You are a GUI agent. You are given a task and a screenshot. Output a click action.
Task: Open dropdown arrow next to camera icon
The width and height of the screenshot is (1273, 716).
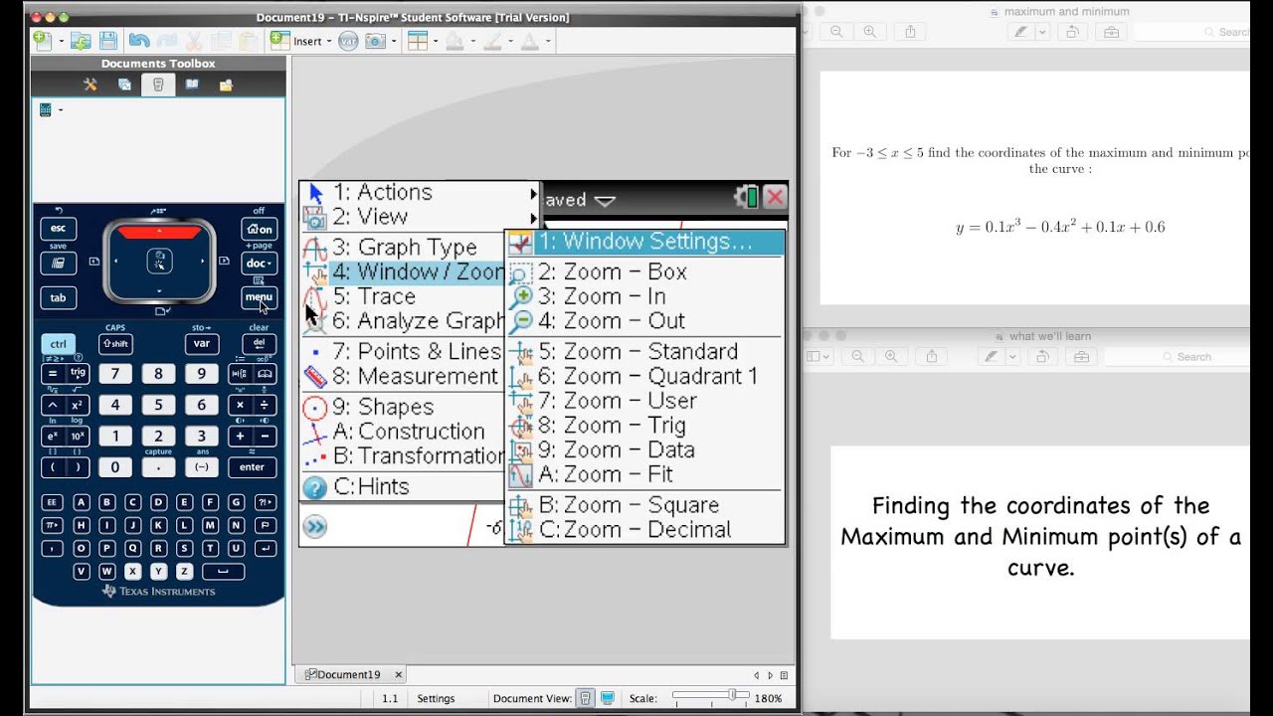(x=394, y=42)
